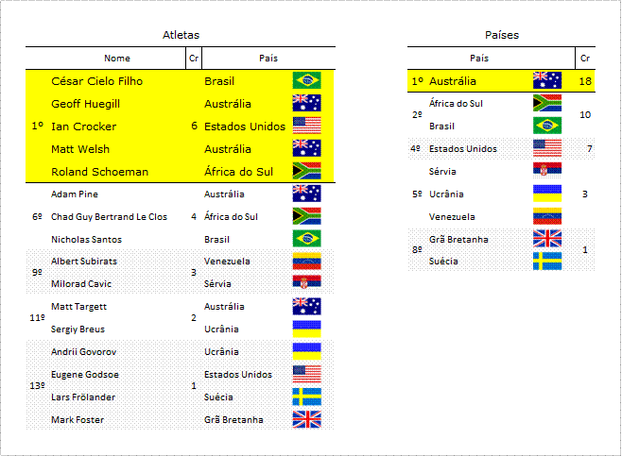Click Great Britain flag beside Mark Foster

(x=306, y=419)
